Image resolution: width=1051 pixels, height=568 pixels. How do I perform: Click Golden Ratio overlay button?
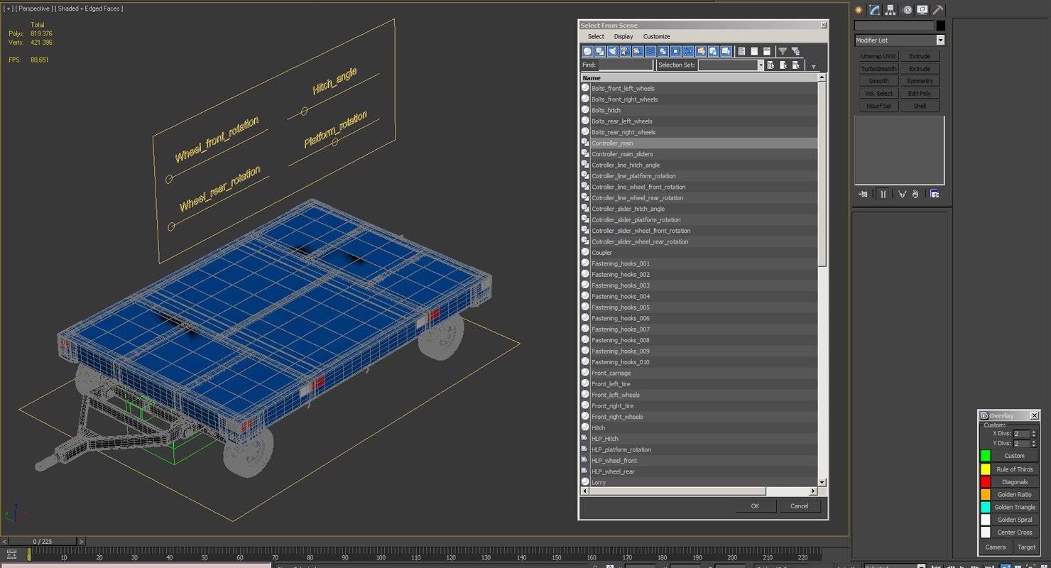1014,495
